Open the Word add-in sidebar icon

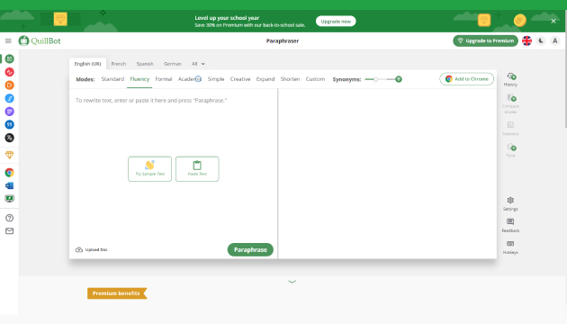pos(9,185)
